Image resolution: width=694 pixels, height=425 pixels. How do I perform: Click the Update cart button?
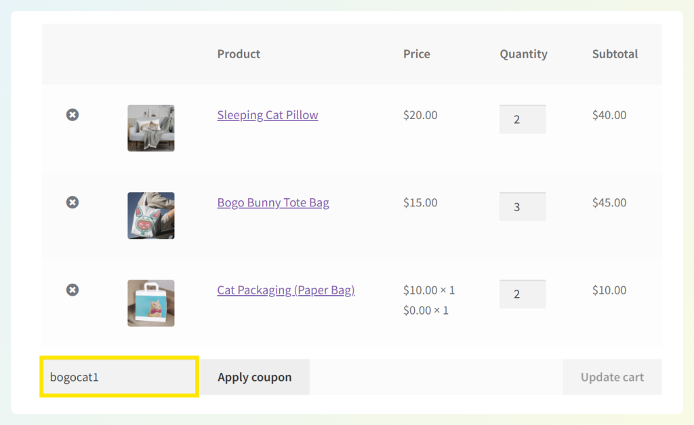[612, 377]
